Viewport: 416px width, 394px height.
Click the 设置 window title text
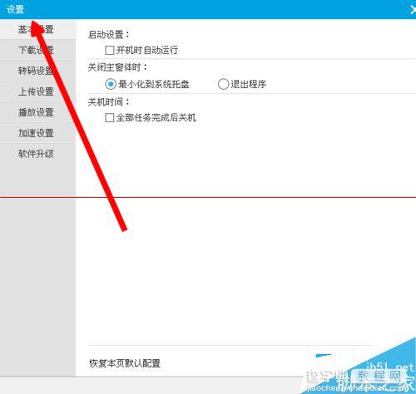[15, 9]
